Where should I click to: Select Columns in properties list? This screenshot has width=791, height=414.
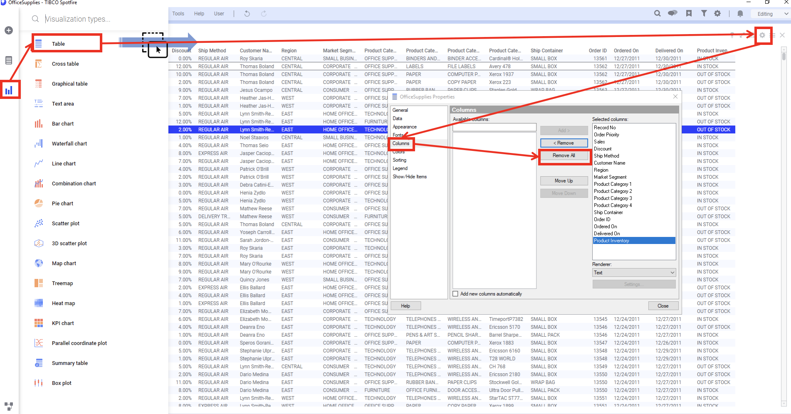pos(401,143)
